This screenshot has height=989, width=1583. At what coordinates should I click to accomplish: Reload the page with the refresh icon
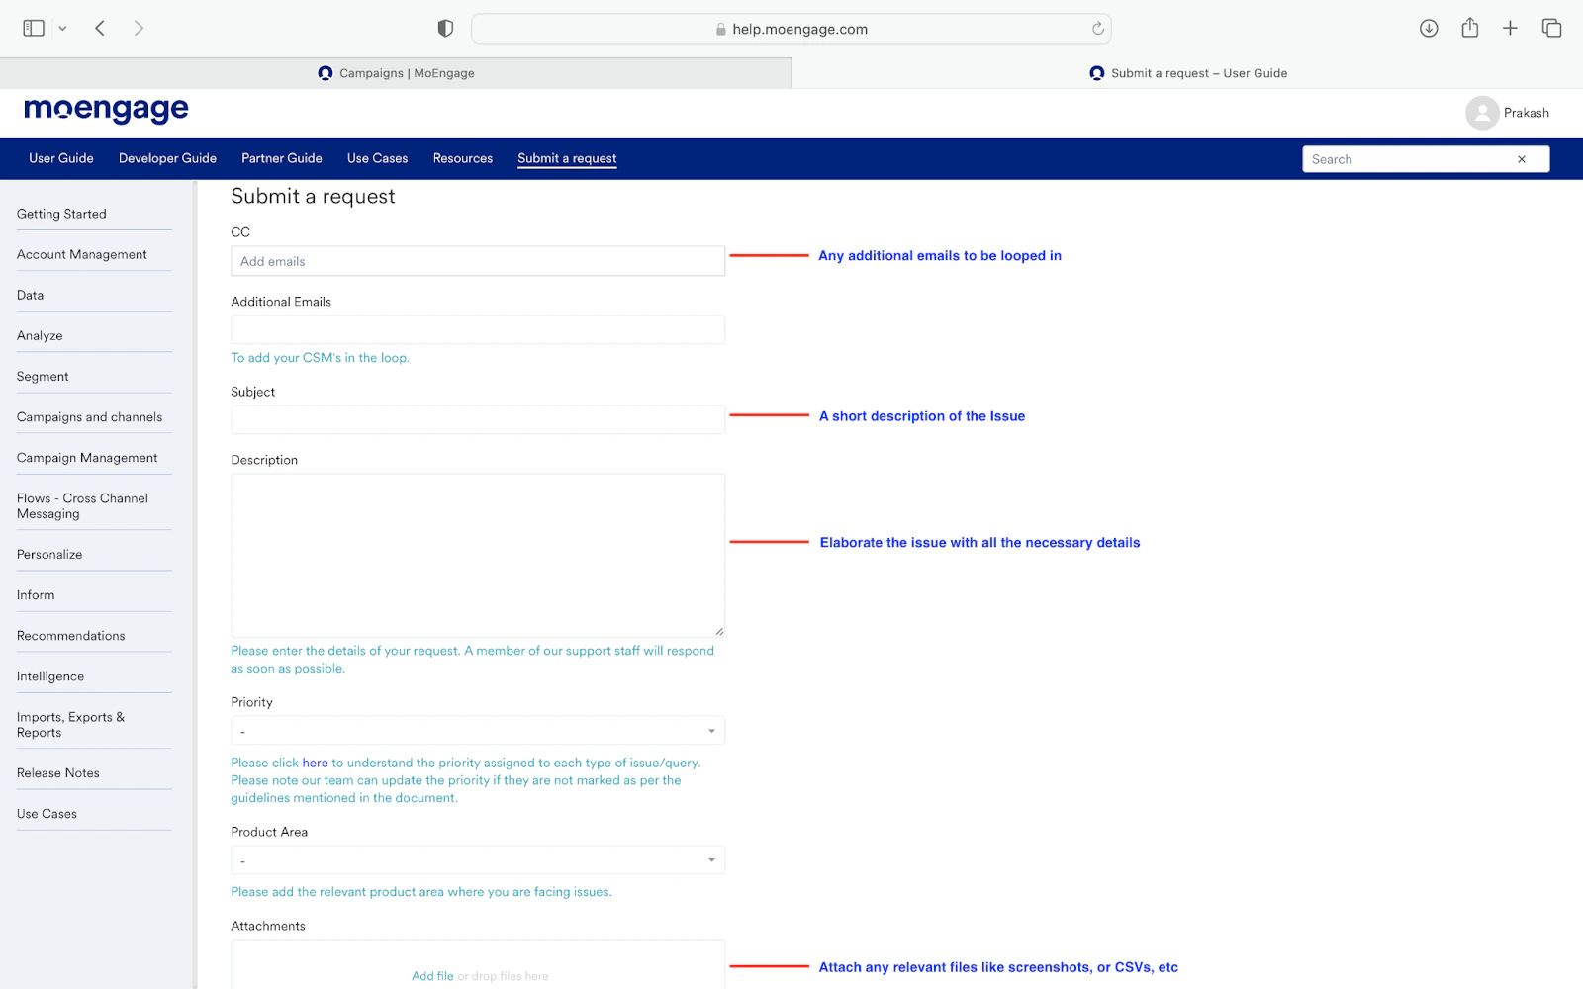coord(1097,29)
